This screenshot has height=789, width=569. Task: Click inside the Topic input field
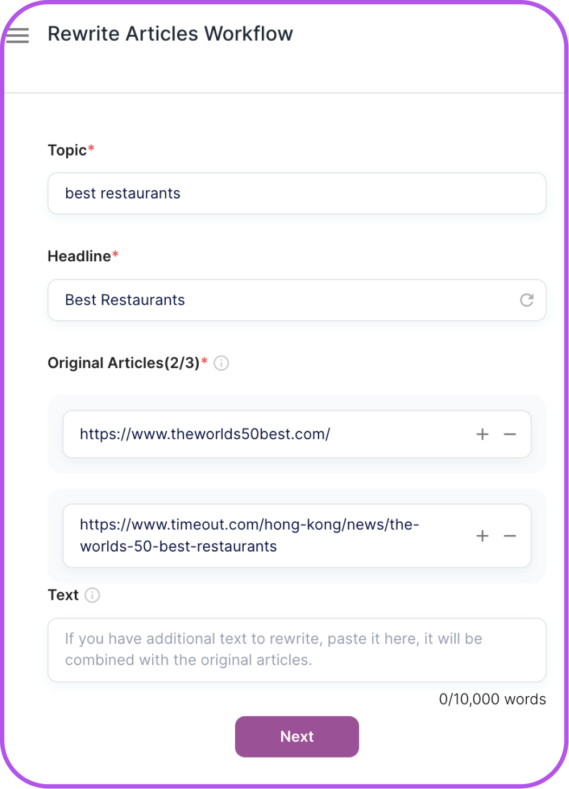[x=297, y=193]
